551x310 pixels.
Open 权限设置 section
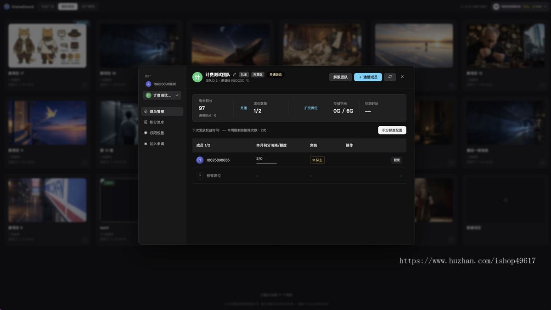(162, 133)
